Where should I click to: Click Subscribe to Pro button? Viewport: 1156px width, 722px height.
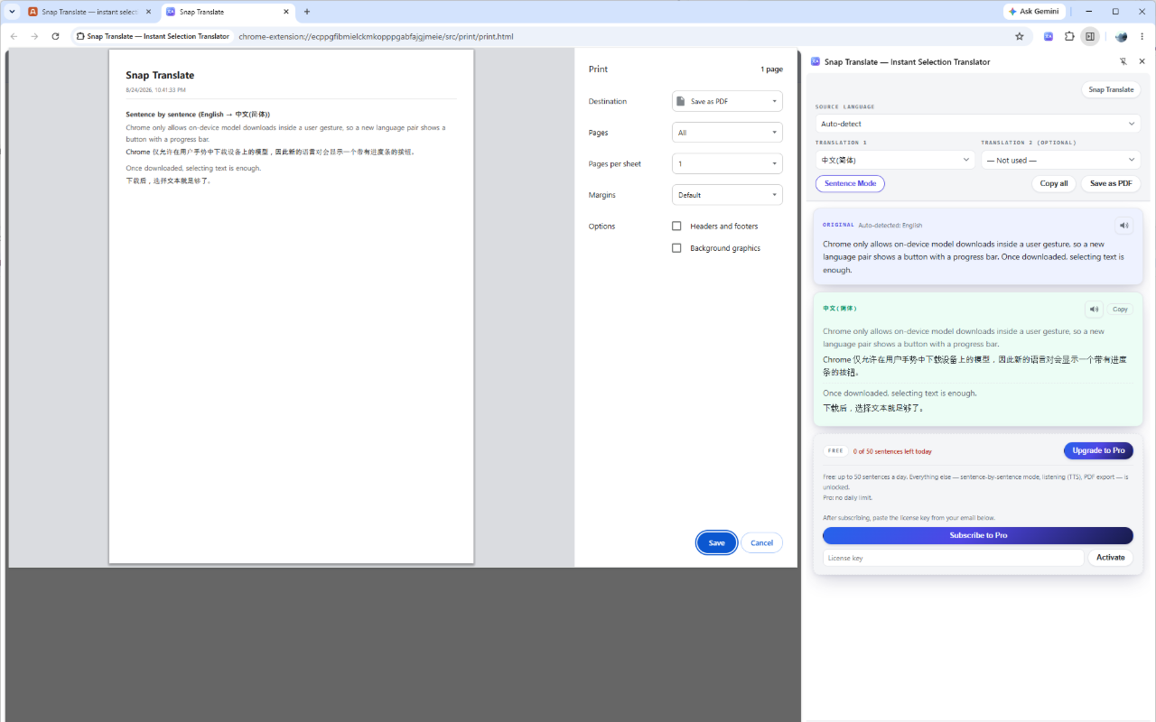[x=978, y=535]
